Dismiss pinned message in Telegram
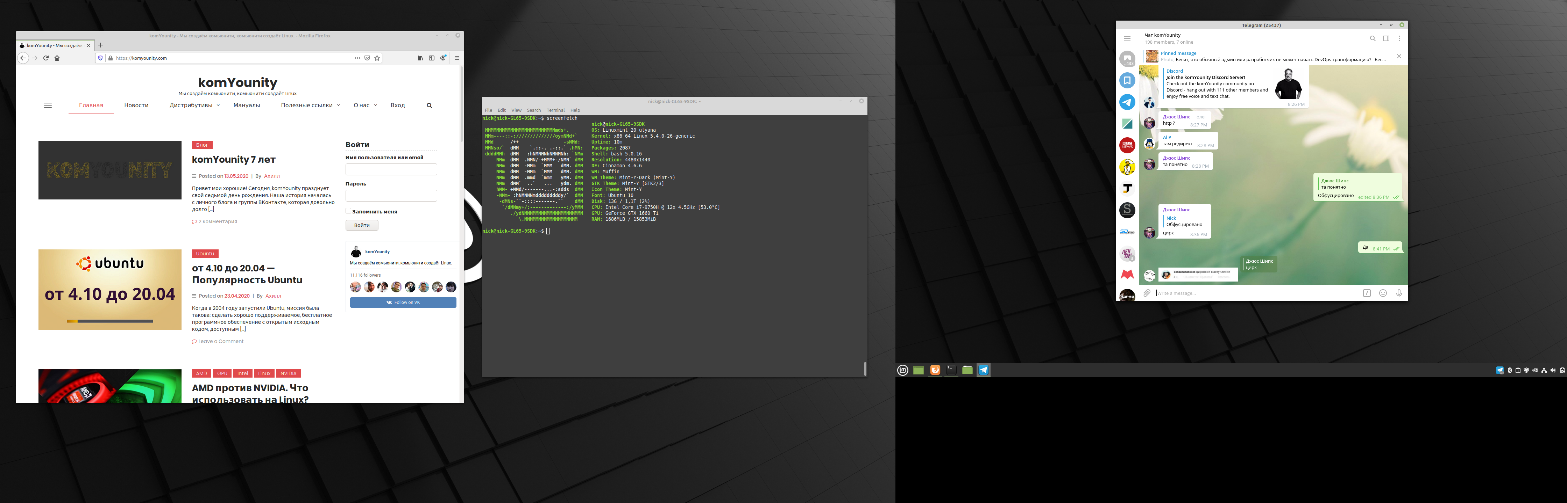Viewport: 1567px width, 503px height. click(1399, 57)
